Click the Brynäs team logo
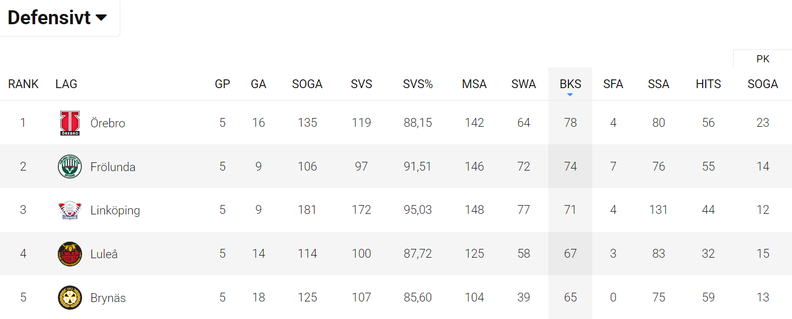Image resolution: width=792 pixels, height=319 pixels. click(x=70, y=297)
